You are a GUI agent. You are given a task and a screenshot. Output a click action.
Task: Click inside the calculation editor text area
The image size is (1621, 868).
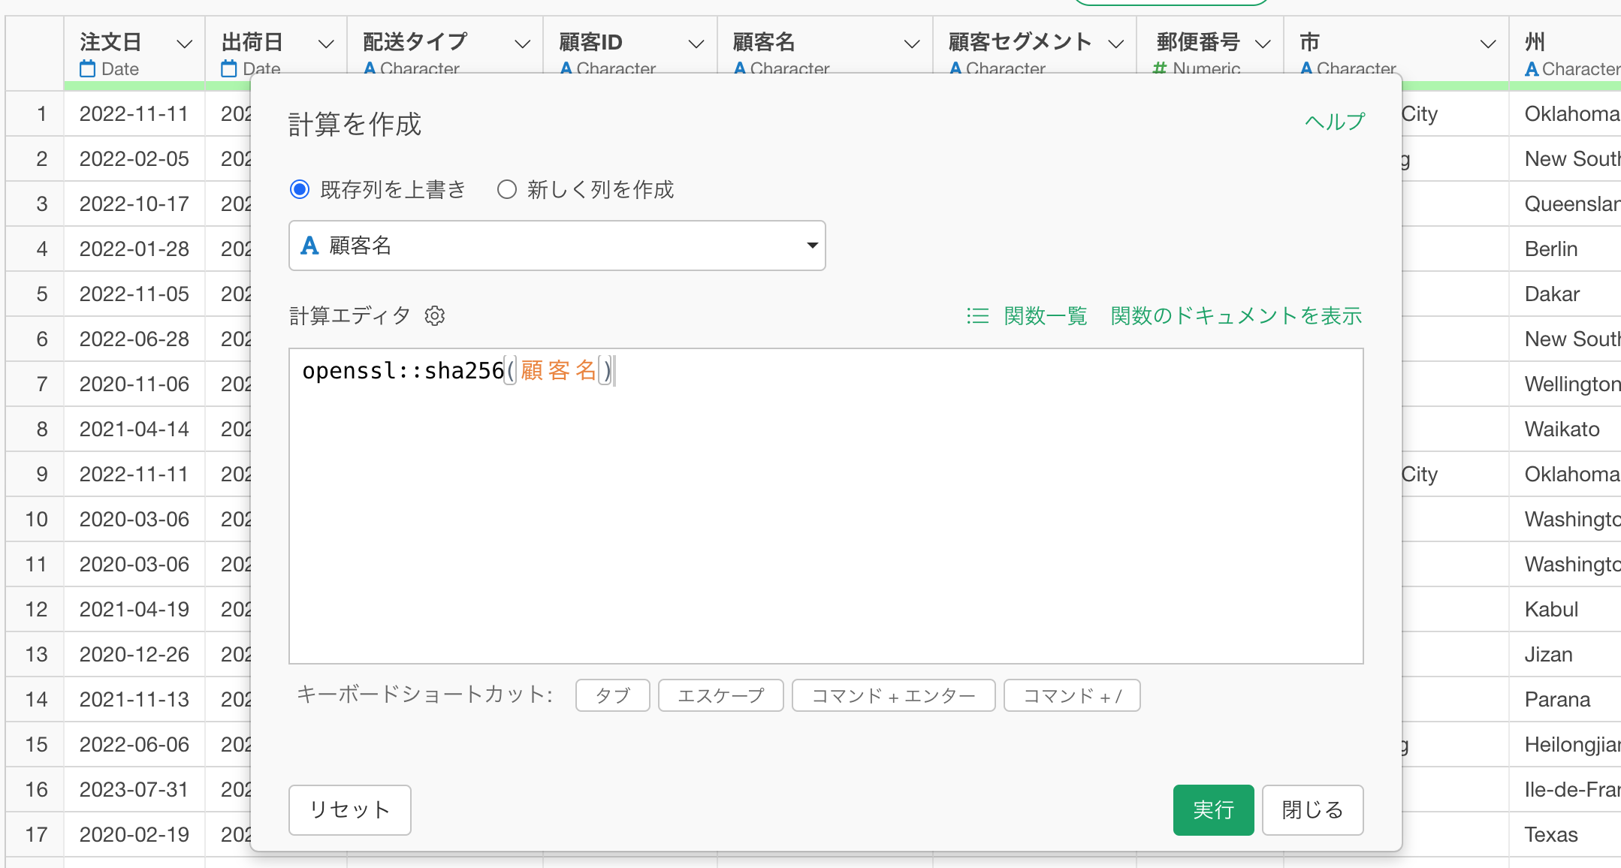[x=826, y=511]
